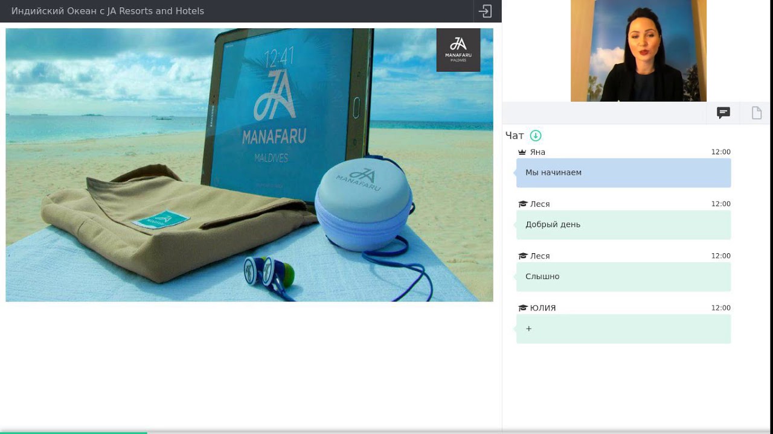The image size is (773, 434).
Task: Click the JA Manafaru logo badge on slide
Action: (458, 50)
